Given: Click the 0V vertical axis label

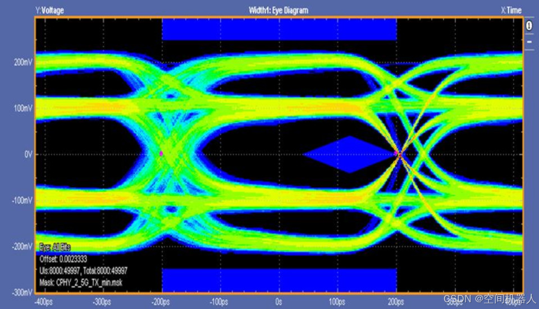Looking at the screenshot, I should click(x=28, y=154).
